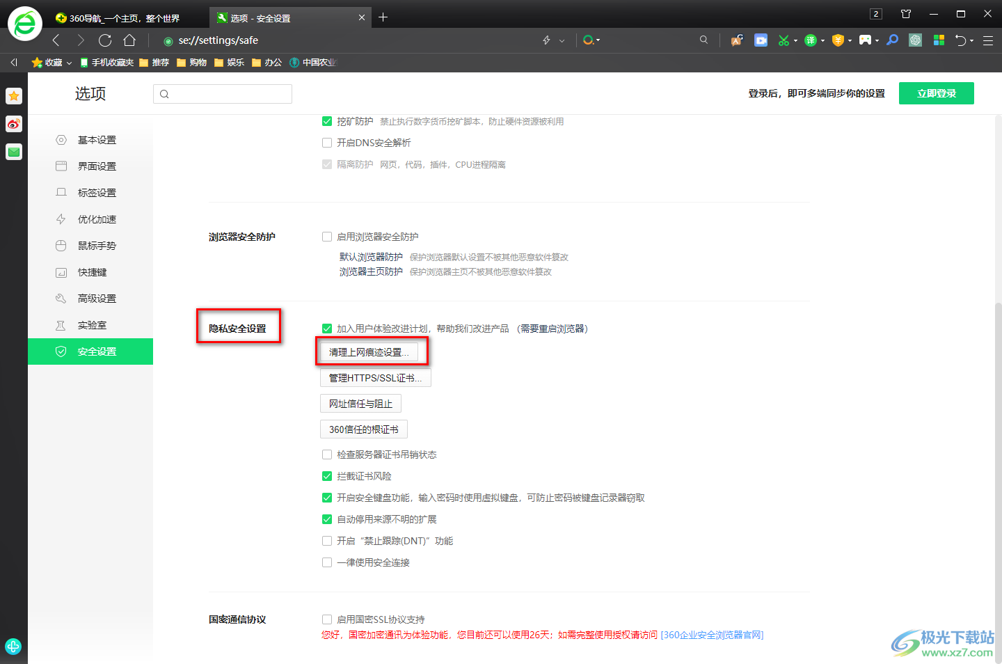Click the green scissors screenshot icon
This screenshot has height=664, width=1002.
coord(784,40)
